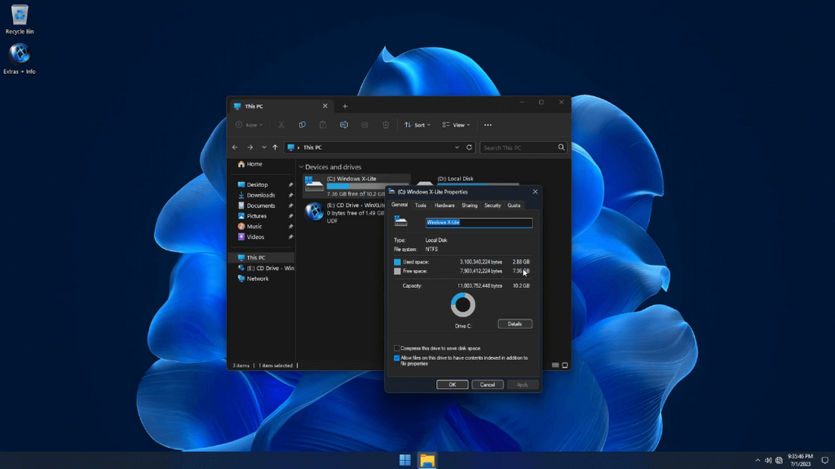Open the Quota tab
Image resolution: width=835 pixels, height=469 pixels.
514,206
